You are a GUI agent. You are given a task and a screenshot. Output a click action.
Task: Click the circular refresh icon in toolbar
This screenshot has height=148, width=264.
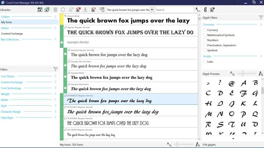point(63,10)
